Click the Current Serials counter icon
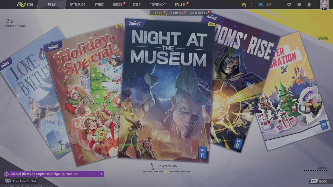 point(7,21)
